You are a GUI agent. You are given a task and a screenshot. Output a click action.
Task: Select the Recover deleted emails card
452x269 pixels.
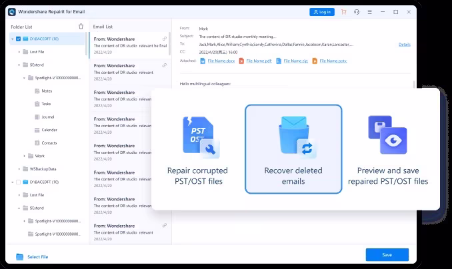(293, 149)
